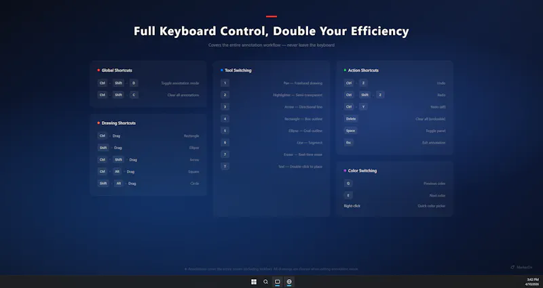Click 'Clear all (undoable)' label
The height and width of the screenshot is (288, 543).
coord(430,119)
